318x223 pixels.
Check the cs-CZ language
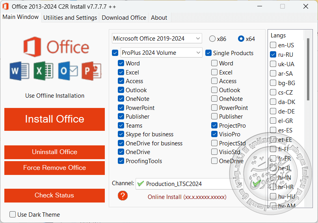[273, 93]
